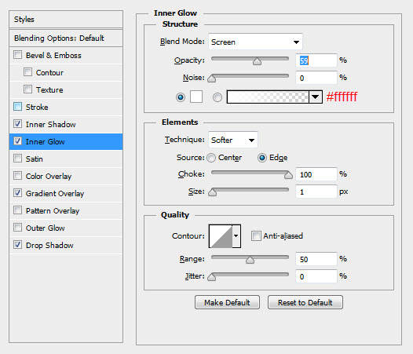
Task: Open the glow gradient editor preview
Action: [x=268, y=97]
